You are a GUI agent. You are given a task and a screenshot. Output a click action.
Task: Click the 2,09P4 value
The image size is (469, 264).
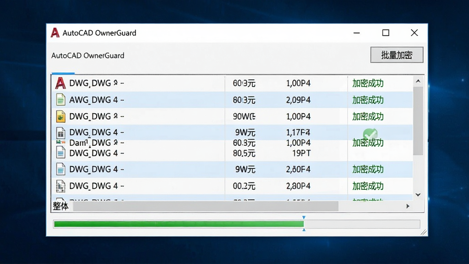pos(298,100)
